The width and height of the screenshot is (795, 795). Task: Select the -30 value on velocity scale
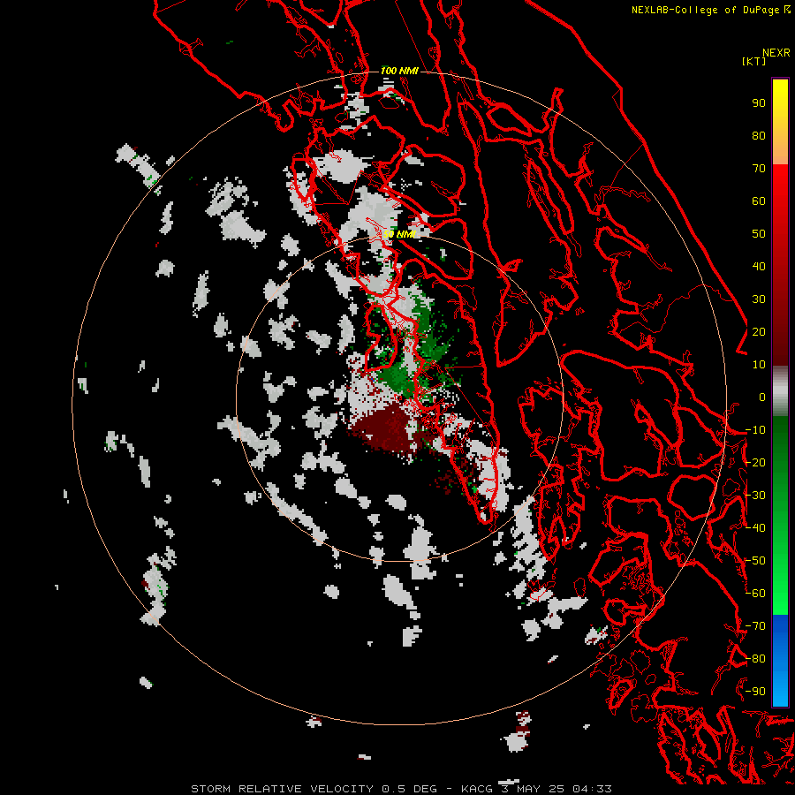755,496
